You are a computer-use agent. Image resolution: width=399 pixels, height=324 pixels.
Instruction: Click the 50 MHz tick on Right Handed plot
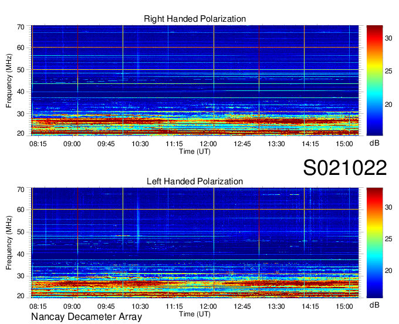click(21, 70)
